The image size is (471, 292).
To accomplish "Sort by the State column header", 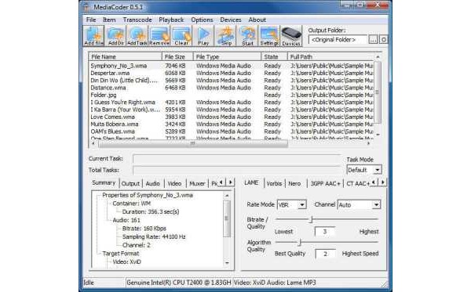I will (x=274, y=56).
